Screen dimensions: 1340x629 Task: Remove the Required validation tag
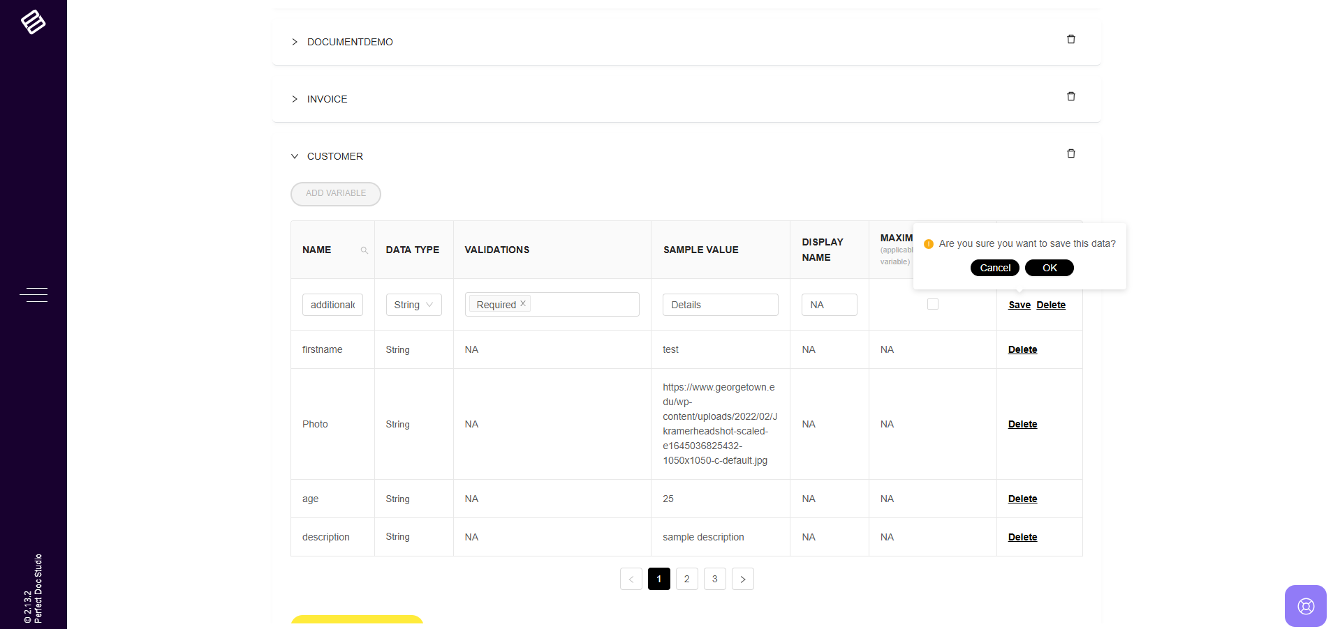(523, 303)
